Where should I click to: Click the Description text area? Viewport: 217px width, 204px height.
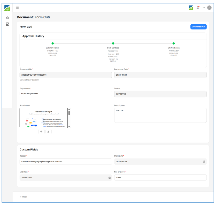click(160, 115)
